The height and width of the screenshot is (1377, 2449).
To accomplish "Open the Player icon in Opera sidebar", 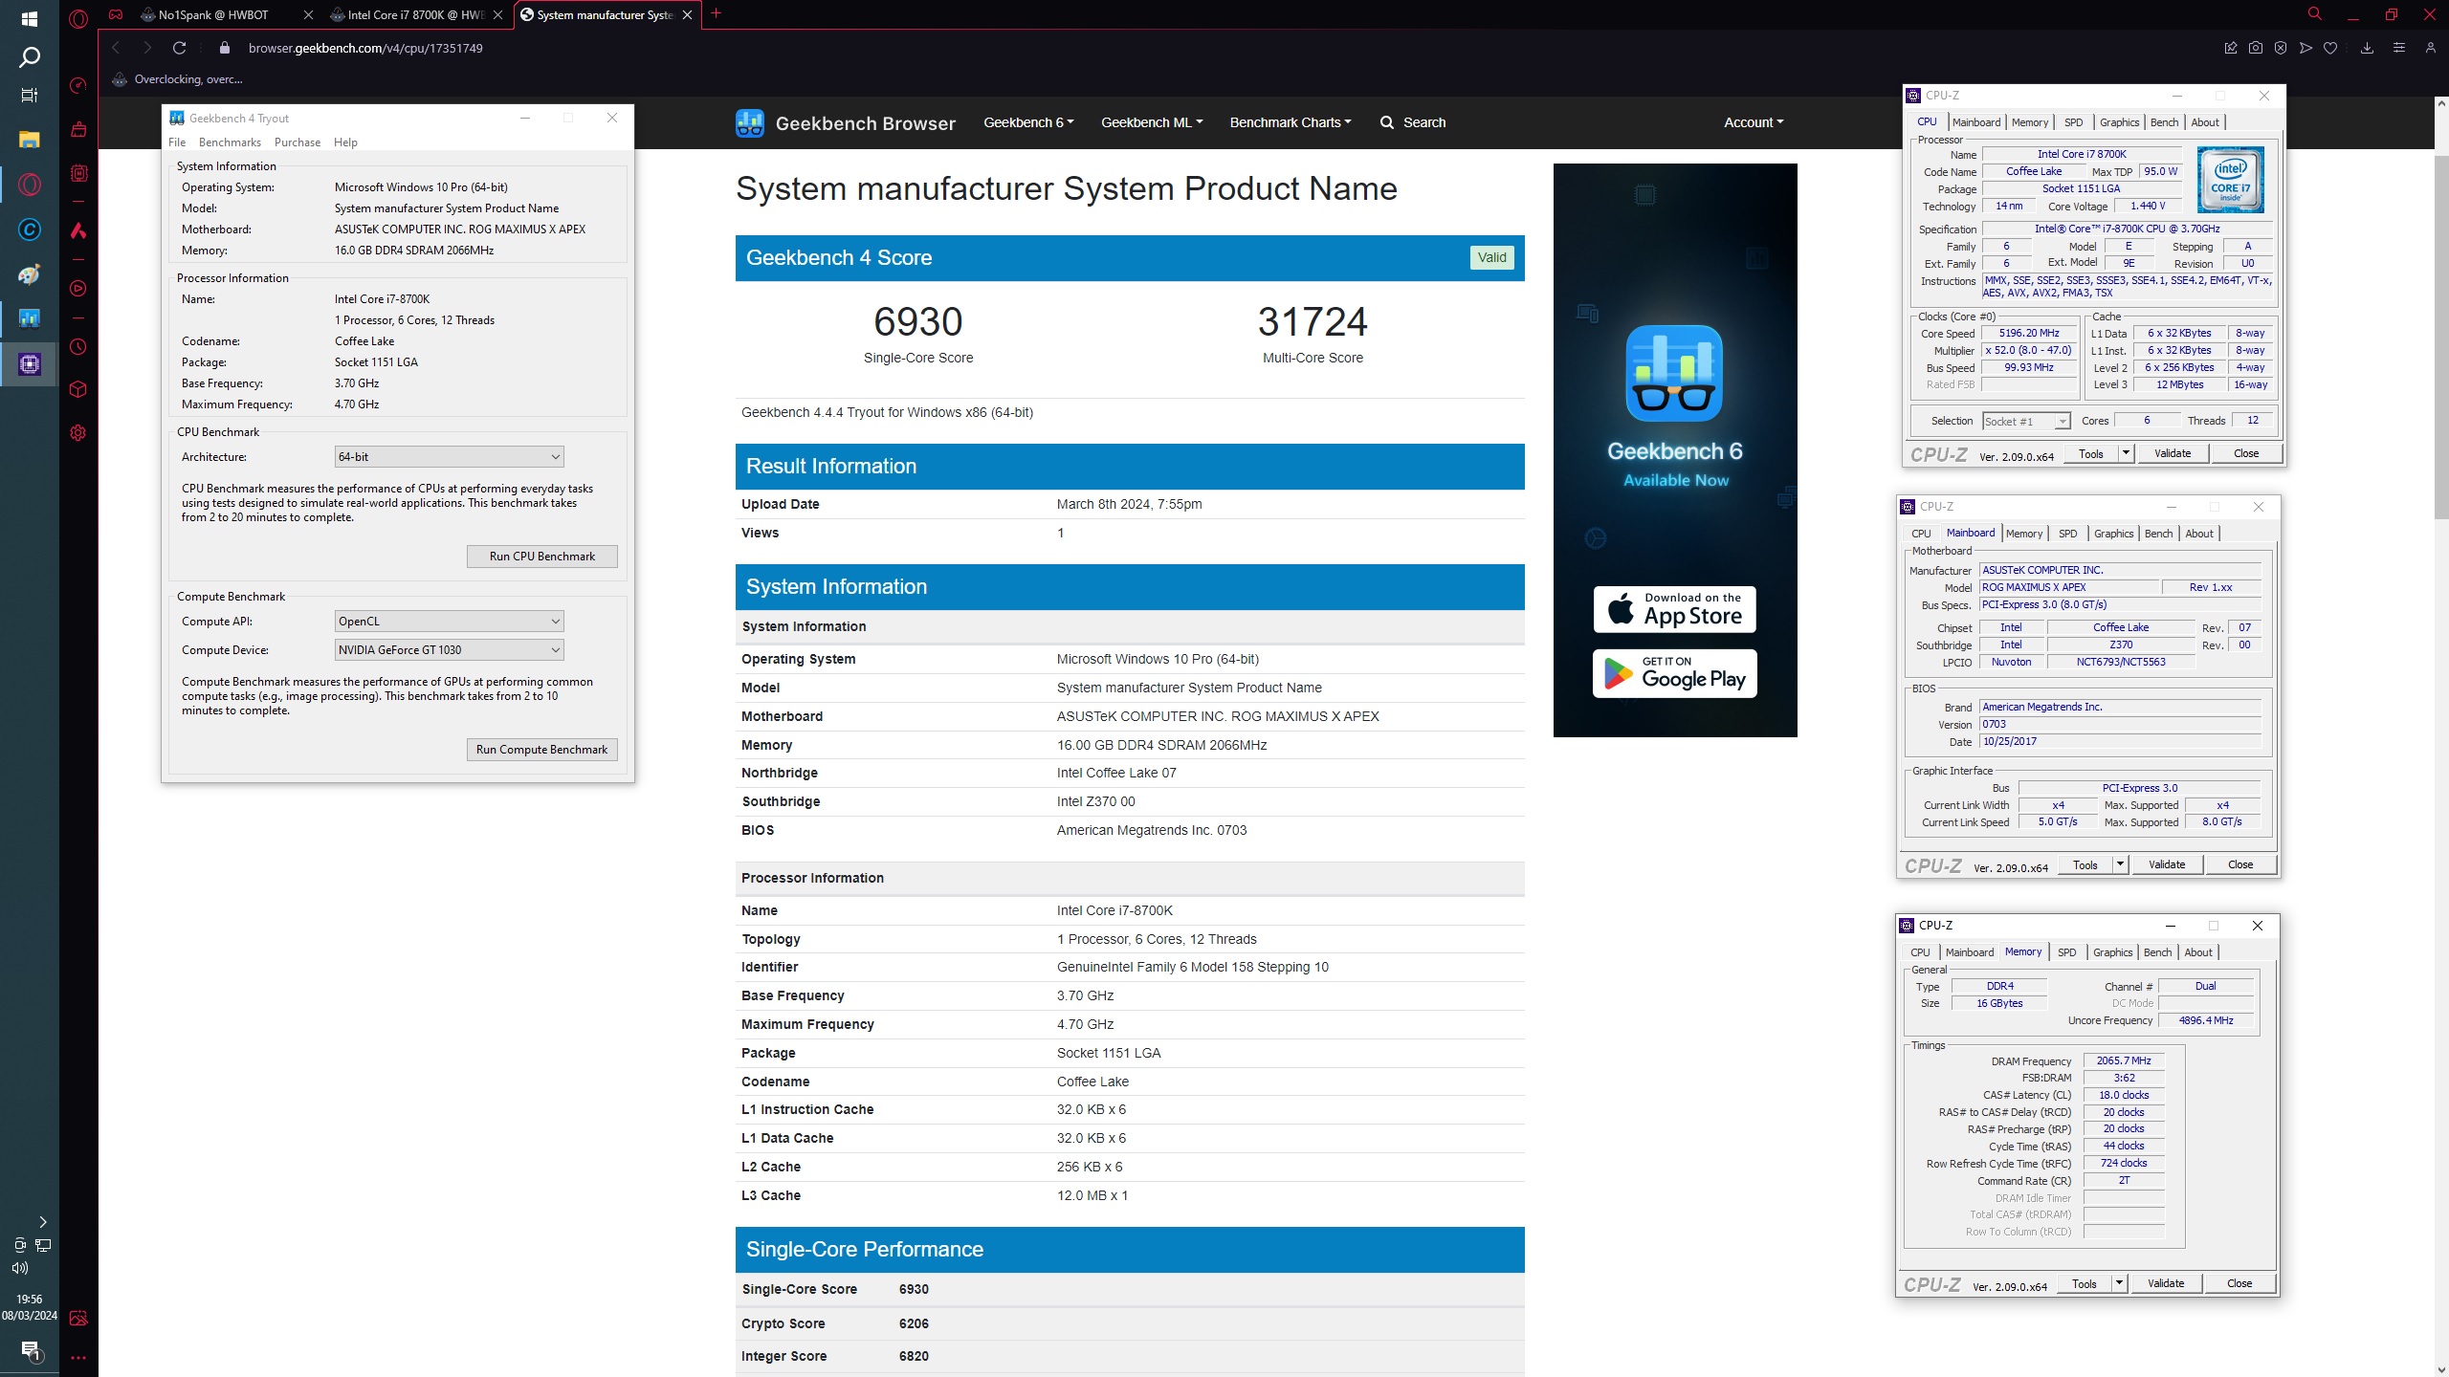I will 78,288.
